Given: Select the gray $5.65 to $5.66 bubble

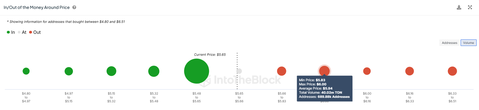Looking at the screenshot, I should (239, 71).
